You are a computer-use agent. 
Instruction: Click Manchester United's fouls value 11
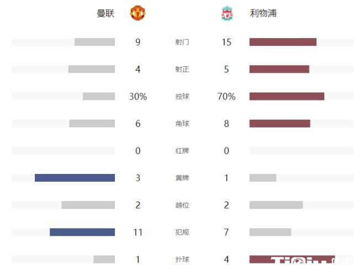[138, 232]
